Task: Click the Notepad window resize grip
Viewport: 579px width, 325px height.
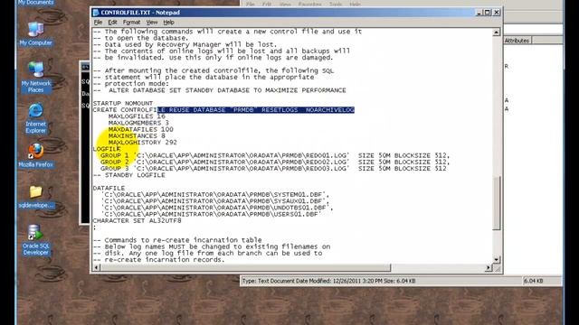Action: click(497, 269)
